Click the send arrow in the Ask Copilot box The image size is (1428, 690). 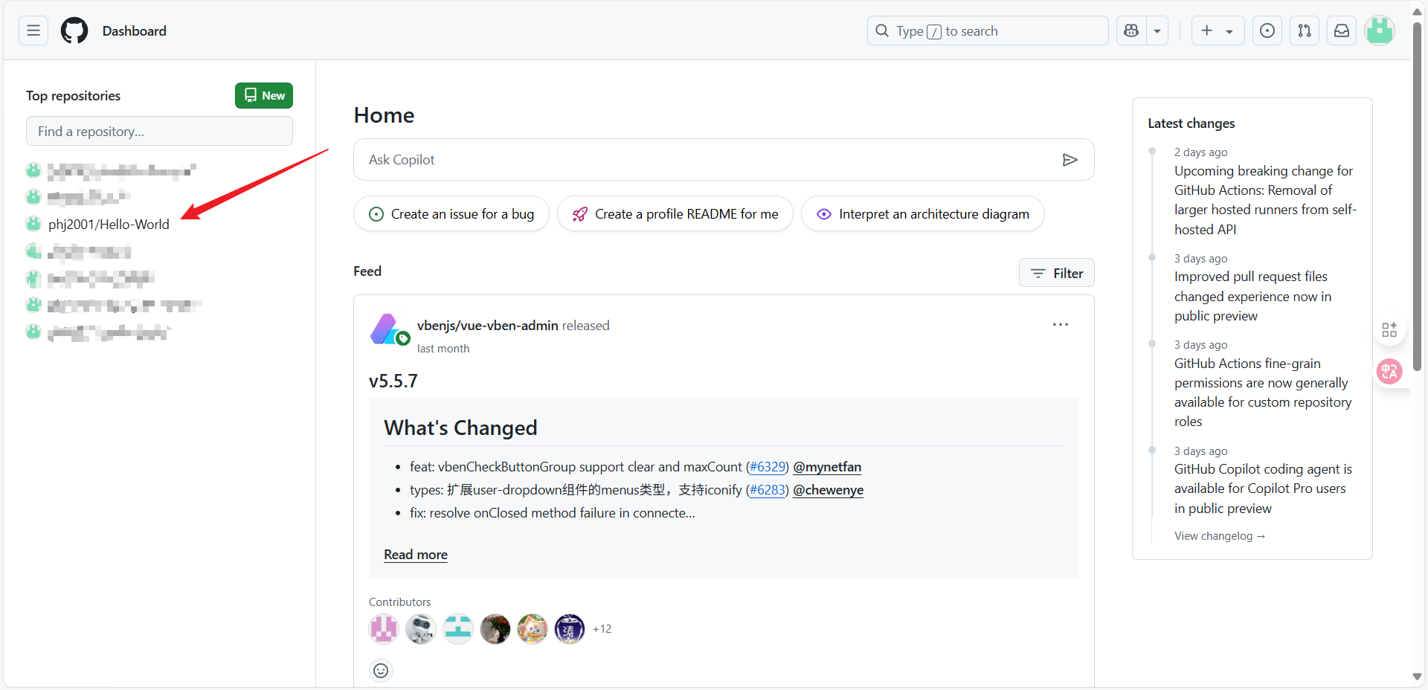tap(1070, 159)
